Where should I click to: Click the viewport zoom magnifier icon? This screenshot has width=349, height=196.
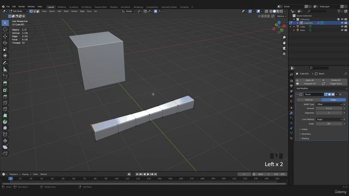(x=284, y=38)
